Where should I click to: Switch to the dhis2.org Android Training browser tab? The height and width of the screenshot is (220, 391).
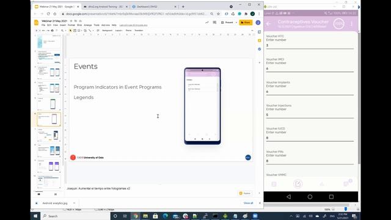[106, 7]
